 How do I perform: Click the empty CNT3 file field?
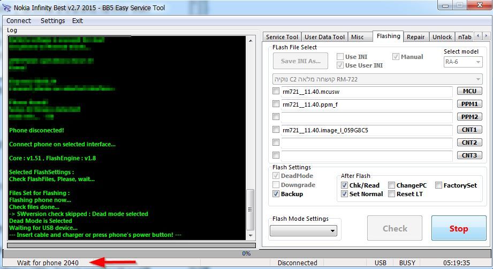[x=367, y=156]
